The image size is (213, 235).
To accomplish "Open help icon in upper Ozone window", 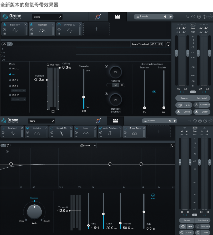I will (204, 17).
